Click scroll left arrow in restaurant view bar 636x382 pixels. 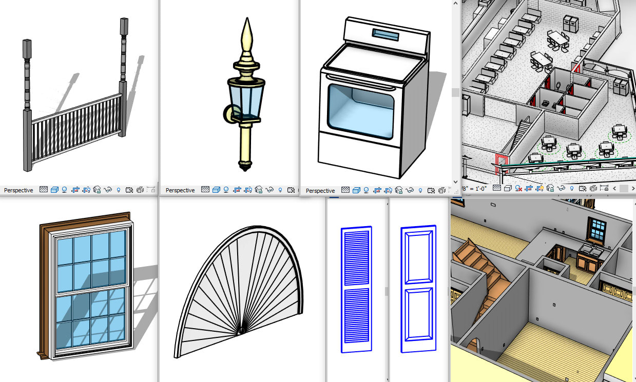click(615, 189)
